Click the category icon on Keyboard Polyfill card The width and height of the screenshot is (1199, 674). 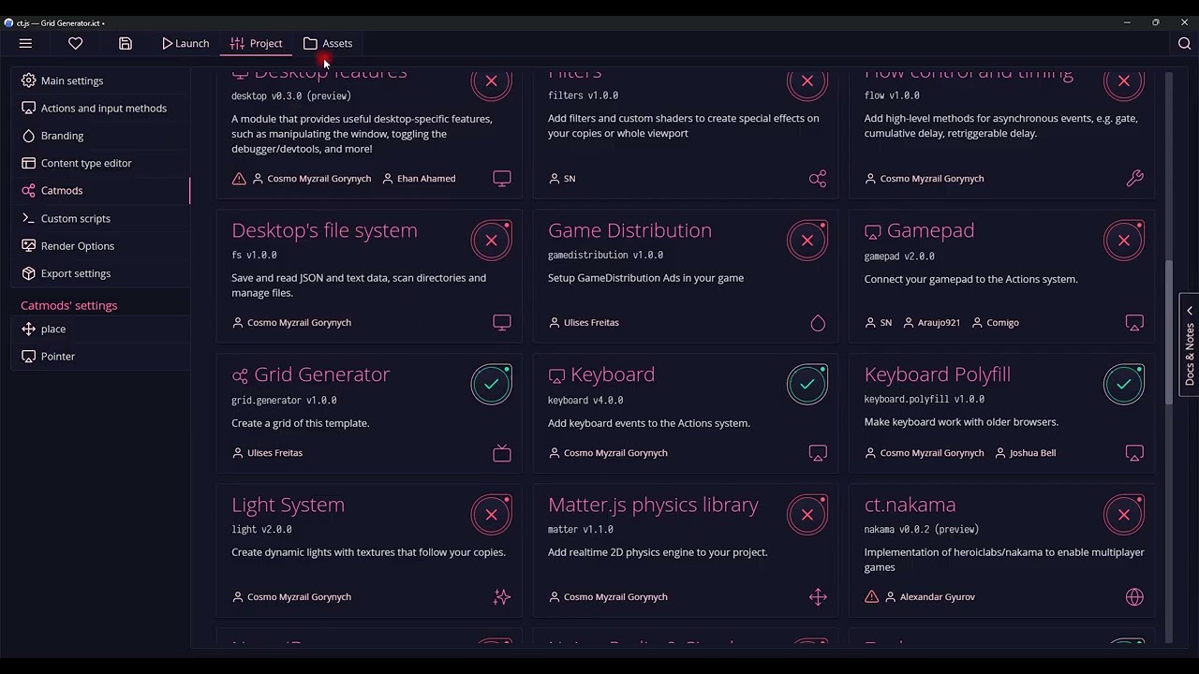(1134, 453)
